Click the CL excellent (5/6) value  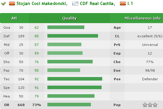(x=150, y=36)
